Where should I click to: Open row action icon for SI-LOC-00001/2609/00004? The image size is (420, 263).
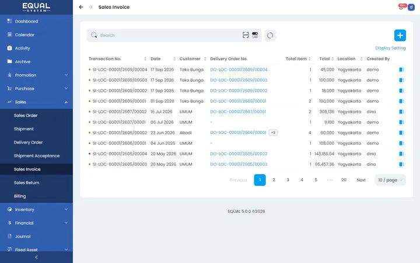tap(401, 70)
